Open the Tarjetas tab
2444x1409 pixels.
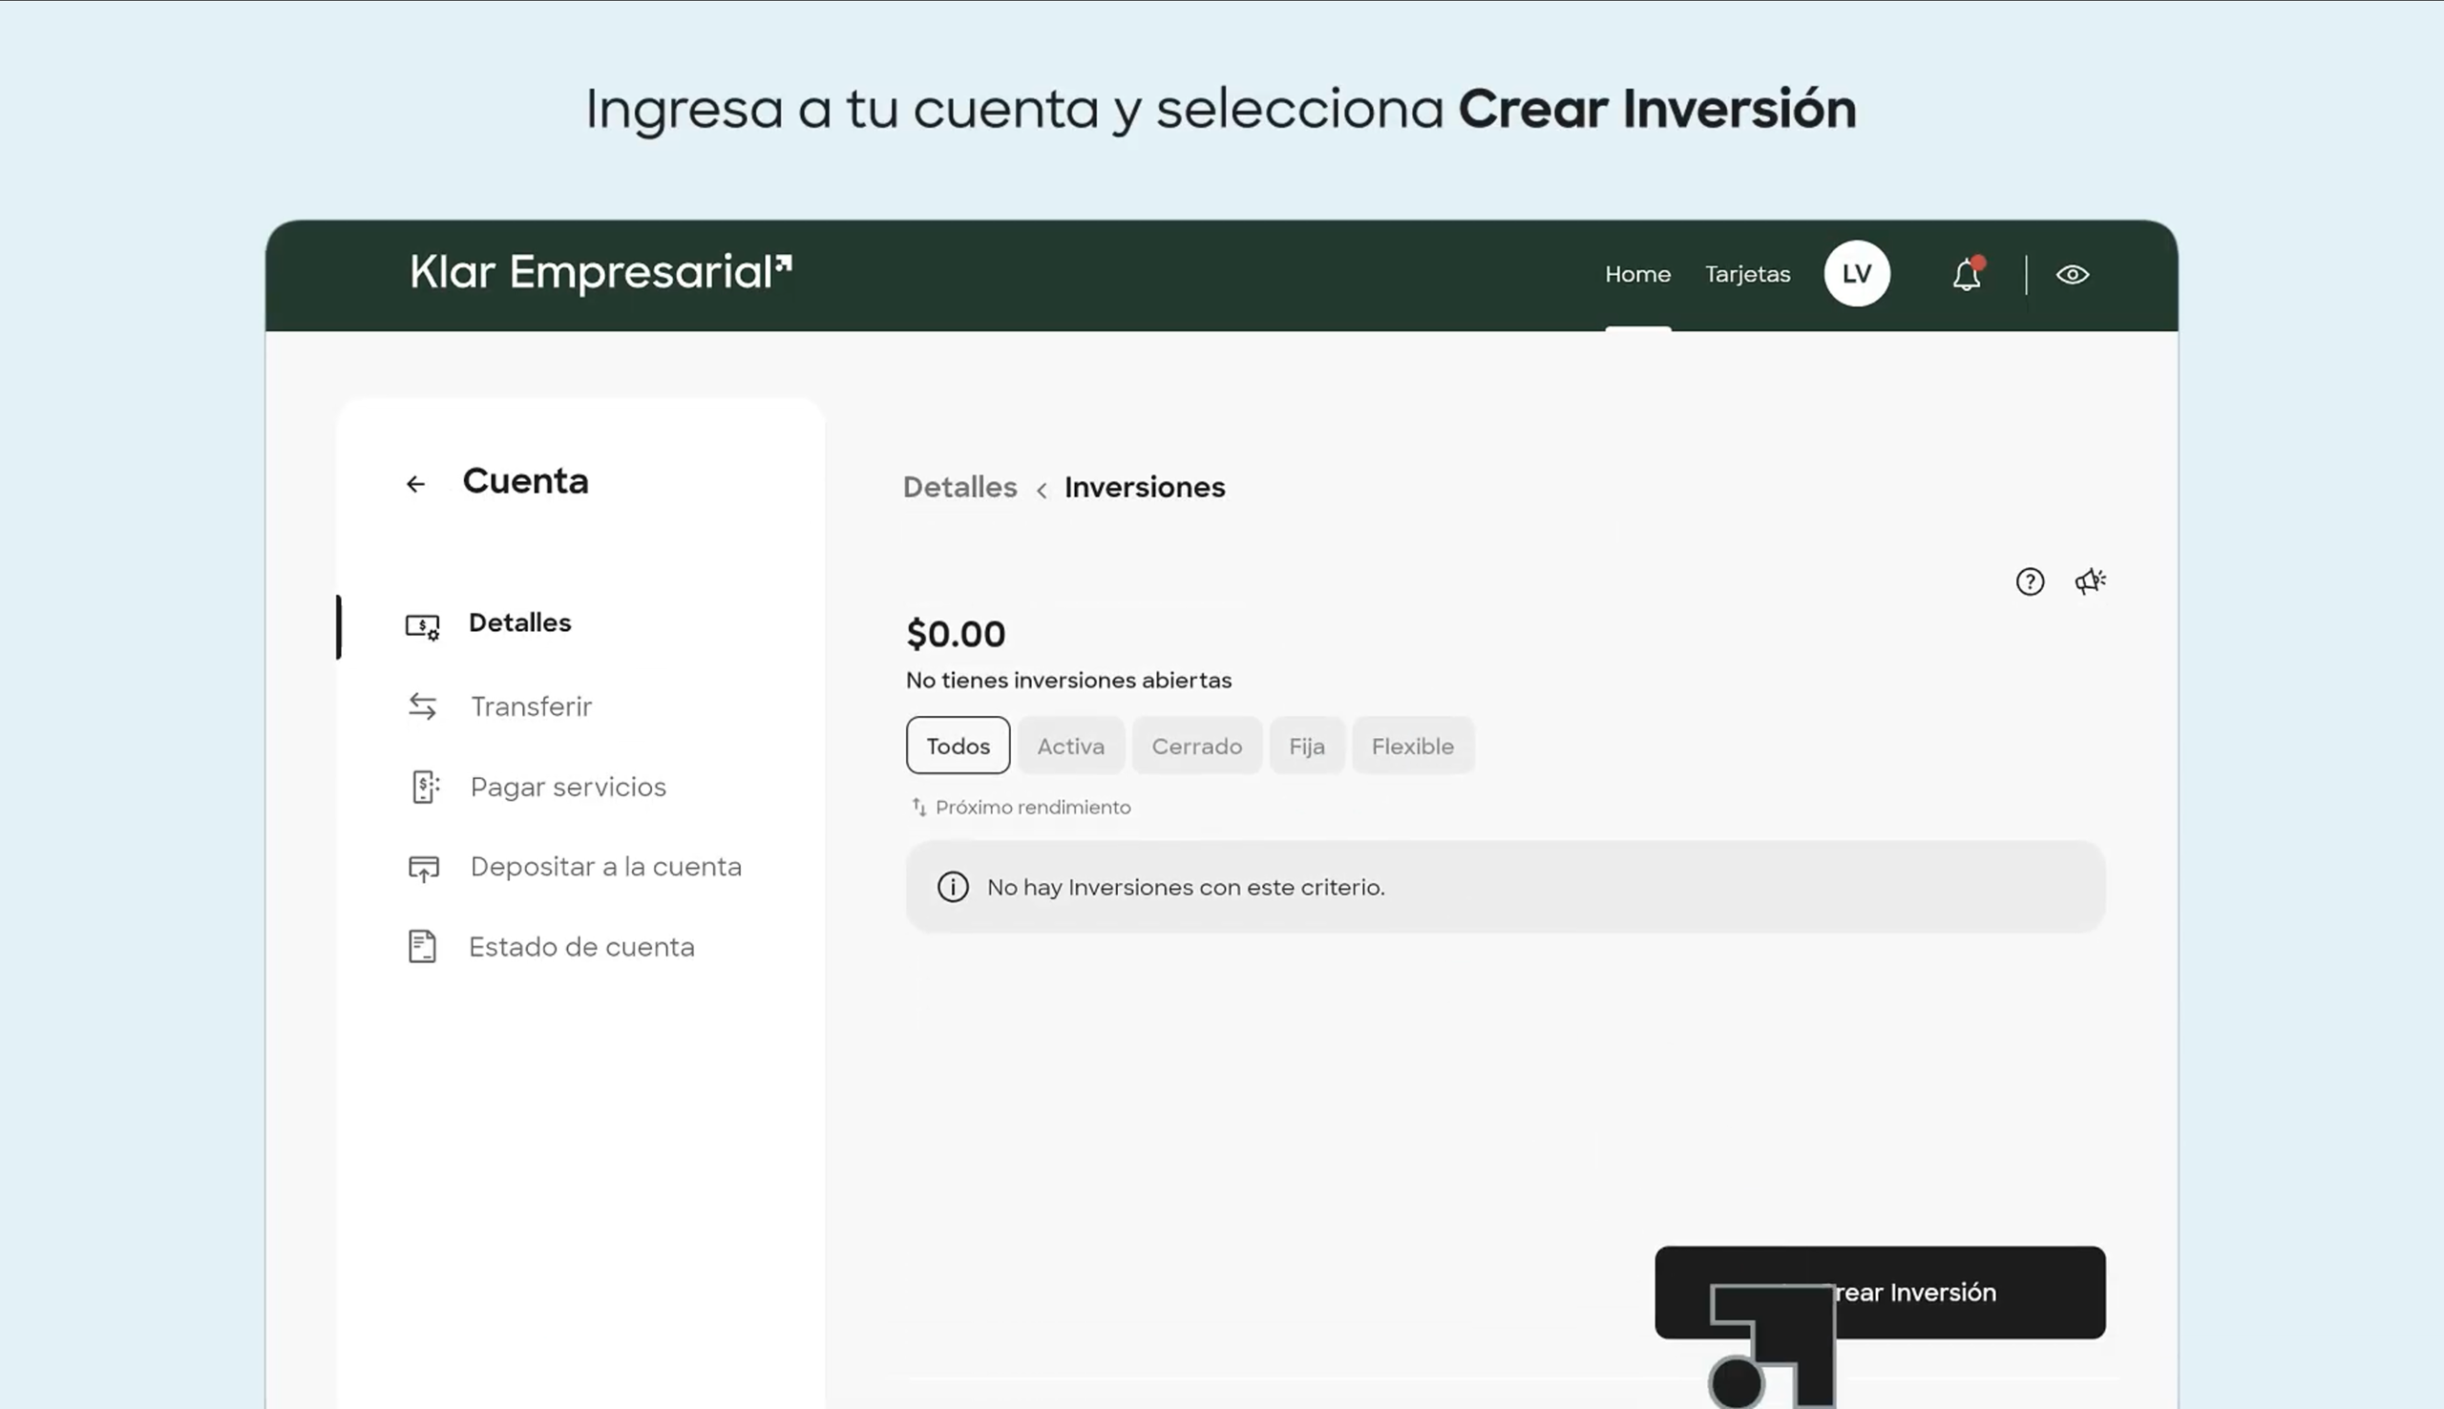click(1746, 275)
